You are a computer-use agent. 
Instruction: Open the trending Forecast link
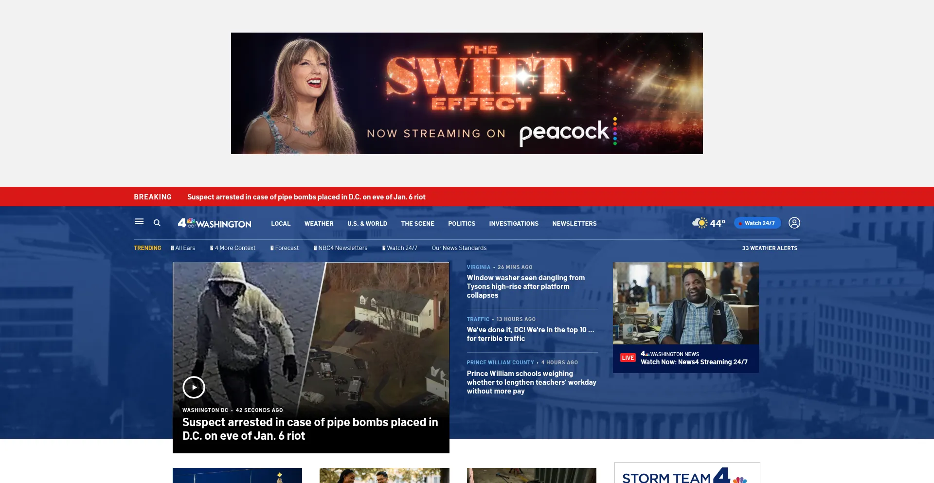(x=287, y=248)
